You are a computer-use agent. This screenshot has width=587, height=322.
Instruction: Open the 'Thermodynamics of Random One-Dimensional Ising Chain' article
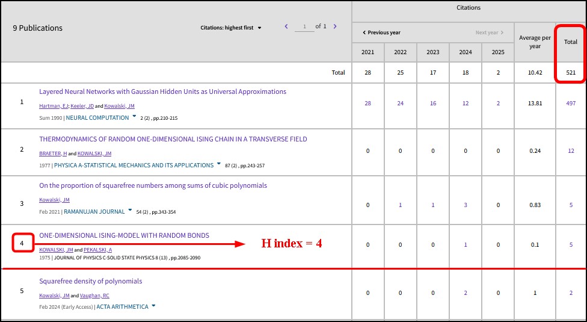[x=173, y=139]
